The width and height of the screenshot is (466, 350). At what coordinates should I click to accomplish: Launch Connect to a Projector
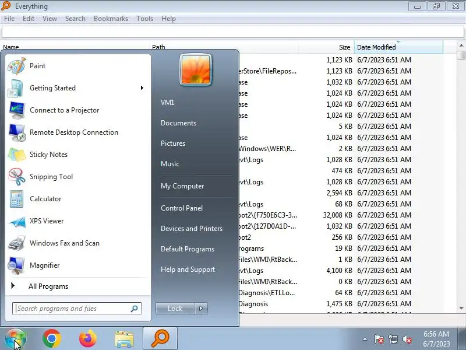[77, 110]
